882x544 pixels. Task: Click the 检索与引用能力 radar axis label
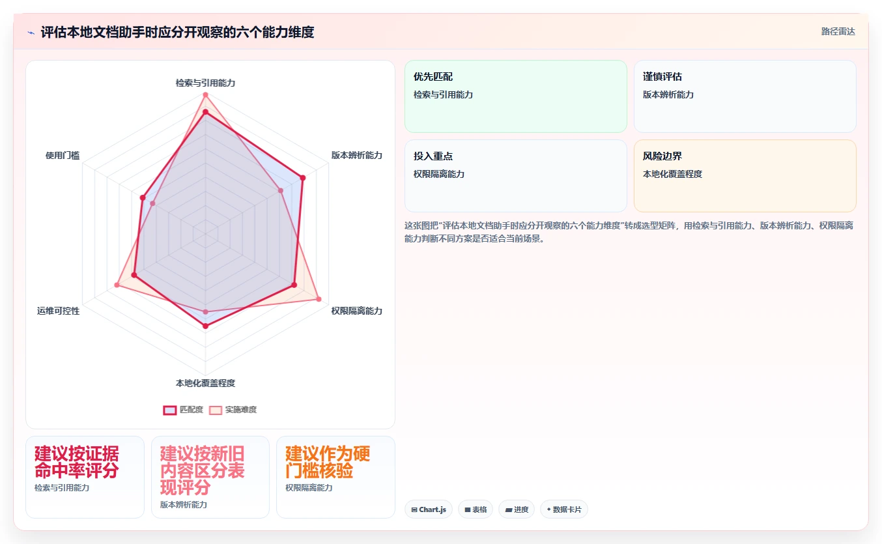tap(205, 83)
